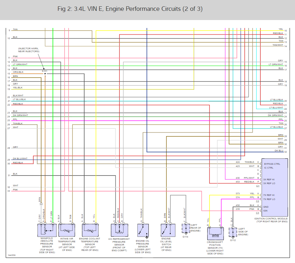Click the G114 ground connection symbol
Viewport: 295px width, 263px height.
coord(186,229)
